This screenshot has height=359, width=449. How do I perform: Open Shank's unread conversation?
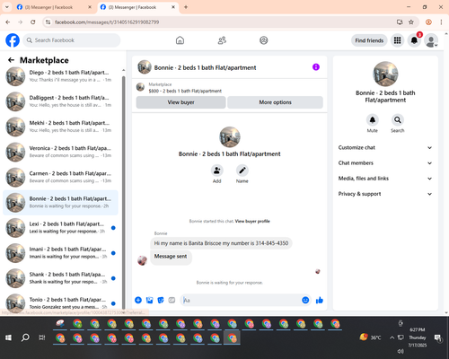point(60,278)
